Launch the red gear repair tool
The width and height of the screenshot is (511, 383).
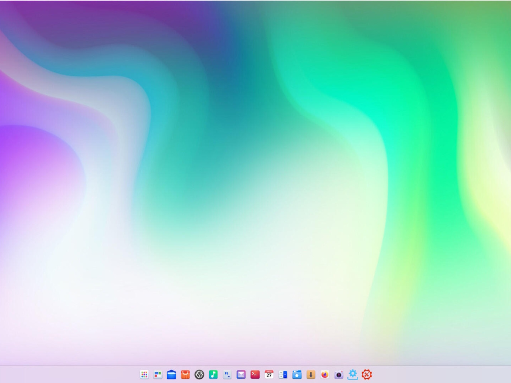click(367, 375)
